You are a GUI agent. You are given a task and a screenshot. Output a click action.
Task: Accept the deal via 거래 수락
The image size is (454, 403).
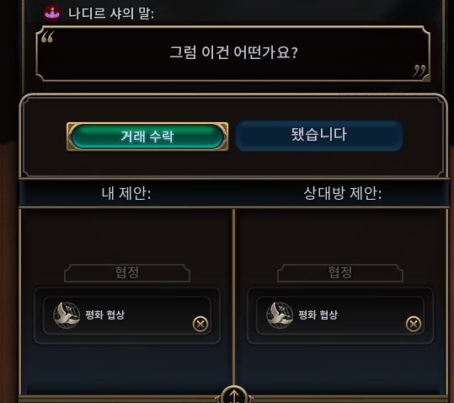147,137
